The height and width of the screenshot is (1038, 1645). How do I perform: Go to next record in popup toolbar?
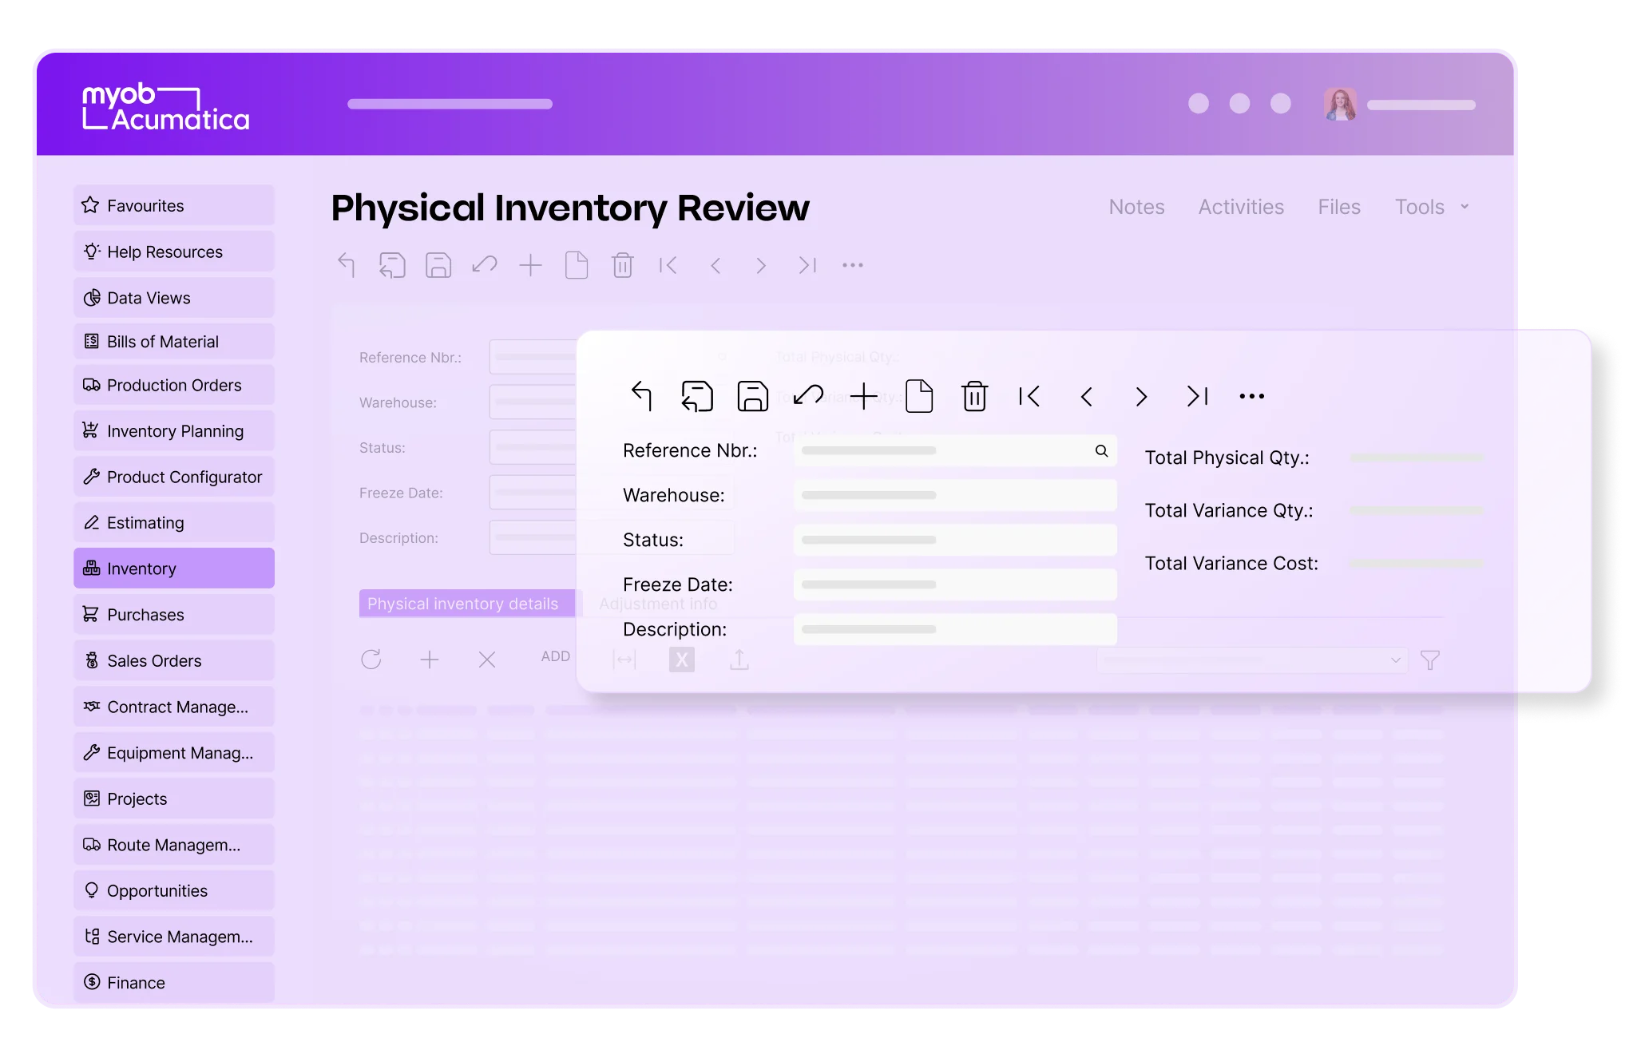click(1141, 396)
